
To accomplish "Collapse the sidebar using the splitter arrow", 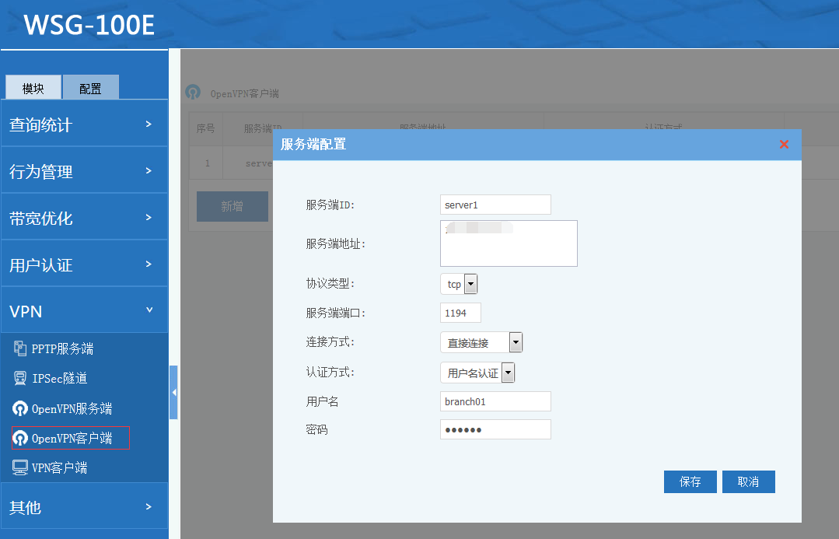I will click(x=173, y=392).
